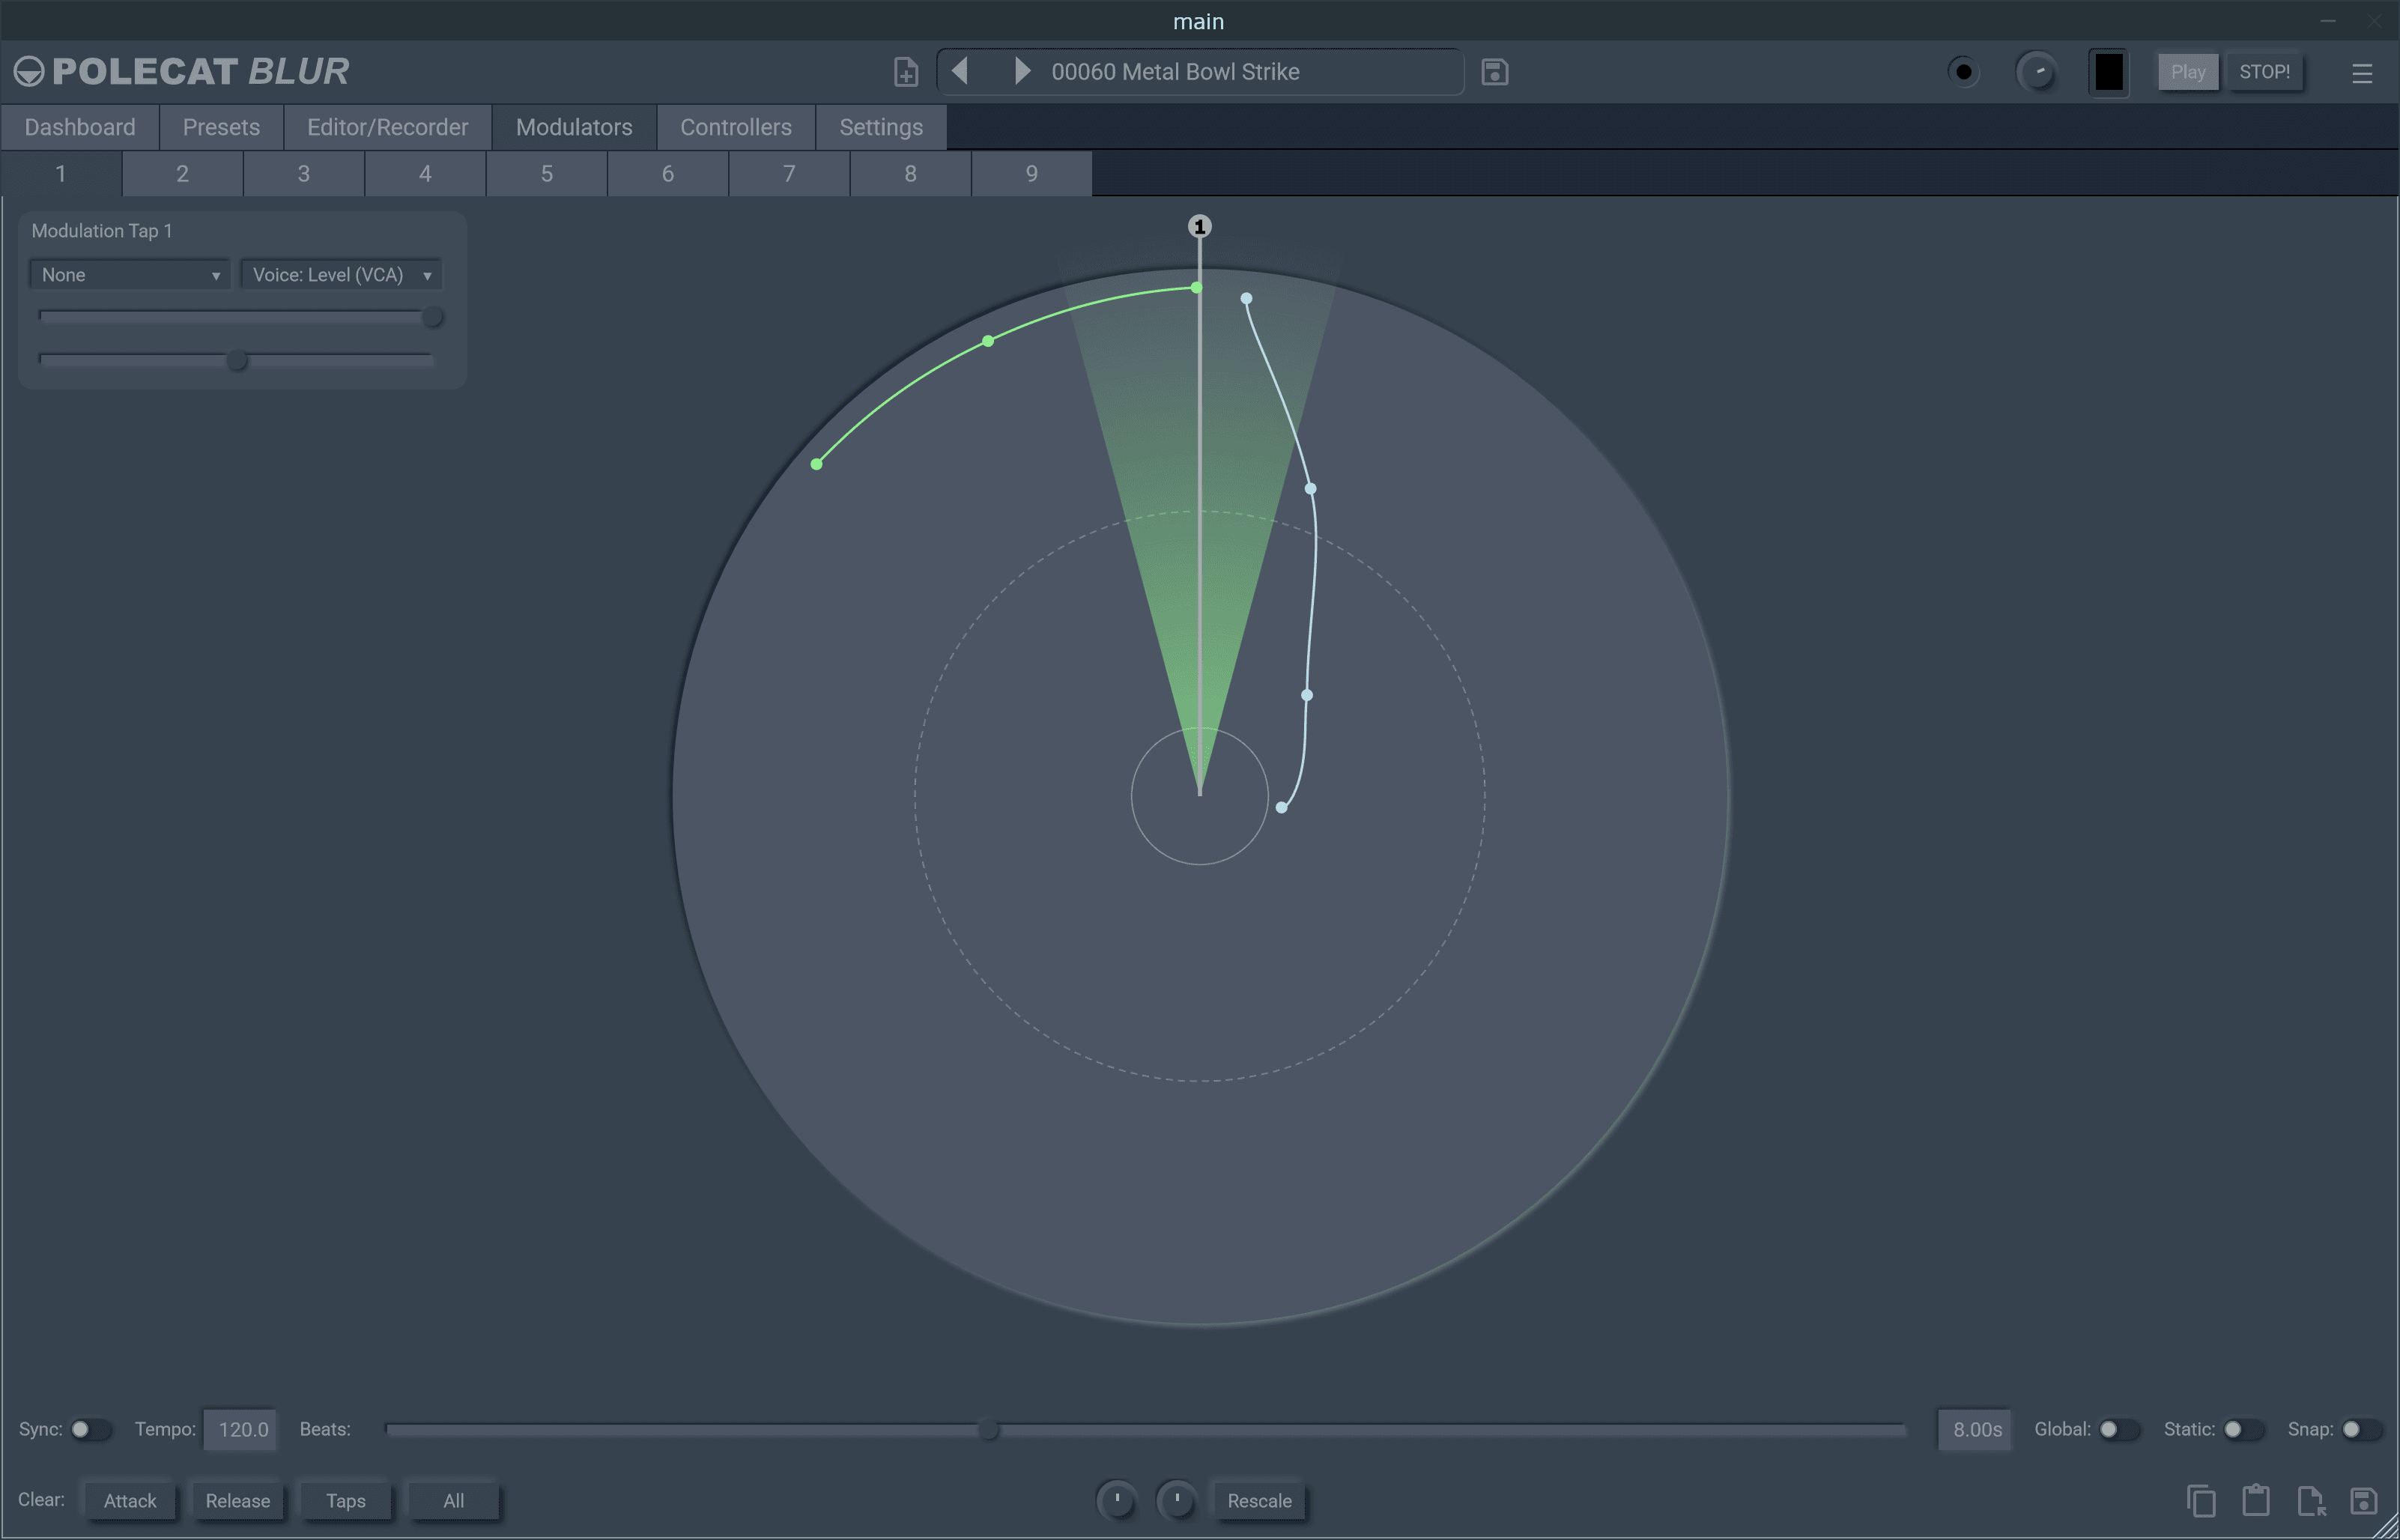The width and height of the screenshot is (2400, 1540).
Task: Click the first rescale knob
Action: click(1117, 1501)
